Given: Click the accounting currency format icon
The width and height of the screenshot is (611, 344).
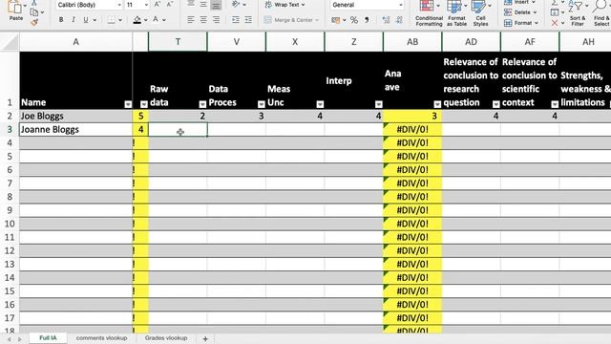Looking at the screenshot, I should click(x=335, y=20).
